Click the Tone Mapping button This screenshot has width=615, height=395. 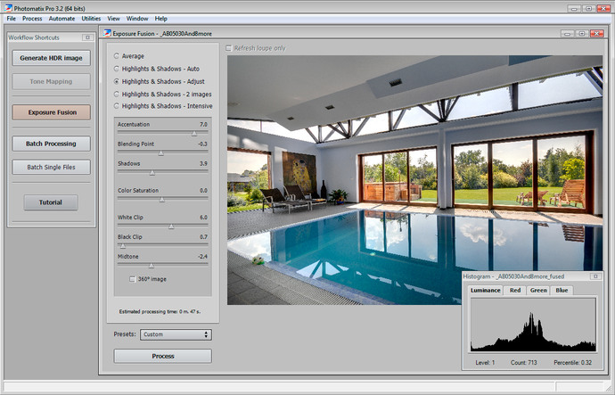coord(51,82)
